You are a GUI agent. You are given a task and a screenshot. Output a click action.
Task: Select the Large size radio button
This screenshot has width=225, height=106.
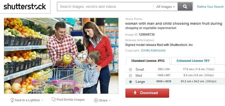click(131, 82)
